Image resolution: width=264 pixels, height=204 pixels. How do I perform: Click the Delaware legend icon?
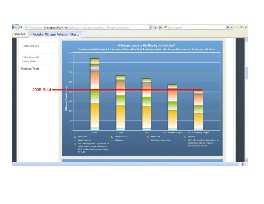point(111,140)
